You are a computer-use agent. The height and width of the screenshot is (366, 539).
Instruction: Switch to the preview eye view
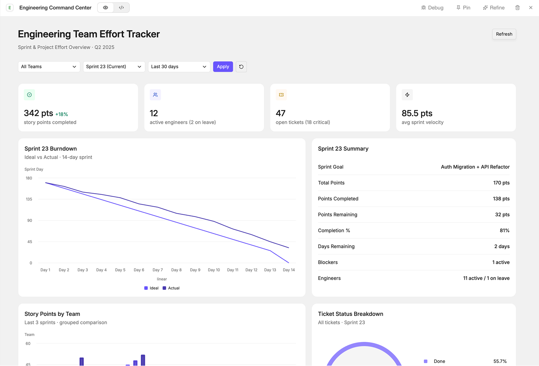(x=106, y=7)
